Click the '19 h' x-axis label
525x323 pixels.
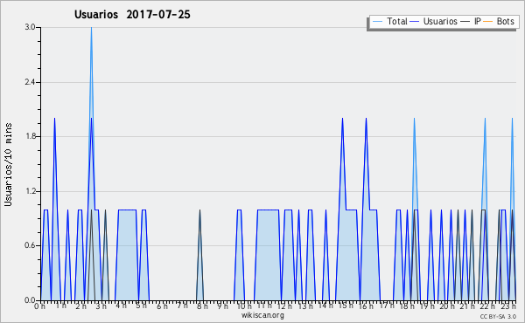coord(427,306)
